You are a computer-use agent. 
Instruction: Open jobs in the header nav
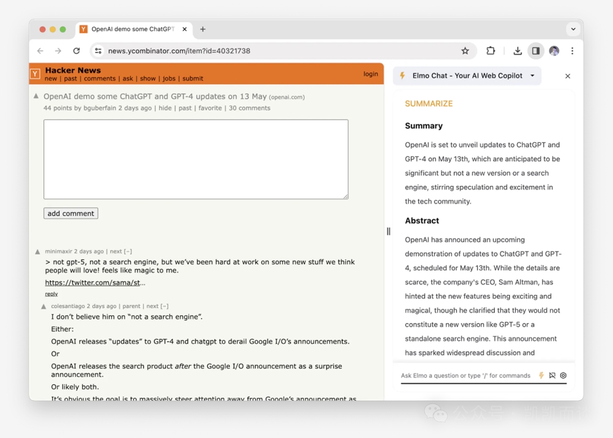(x=169, y=78)
